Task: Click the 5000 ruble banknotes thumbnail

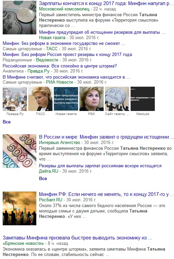Action: pyautogui.click(x=20, y=151)
